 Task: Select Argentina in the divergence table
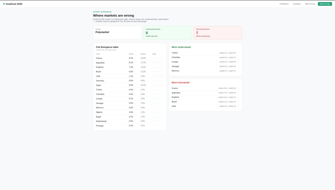click(x=130, y=63)
